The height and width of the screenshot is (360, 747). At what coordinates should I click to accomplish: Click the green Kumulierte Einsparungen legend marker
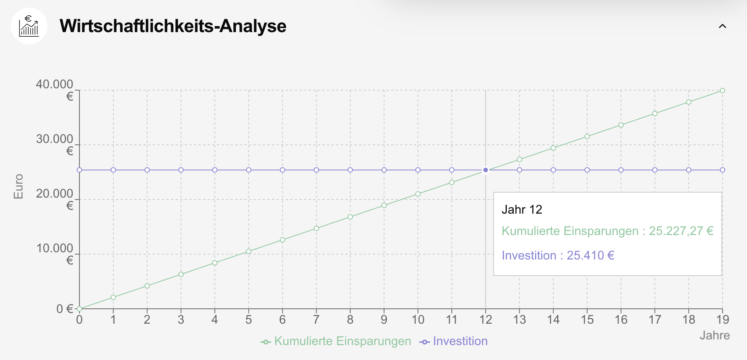(x=266, y=342)
